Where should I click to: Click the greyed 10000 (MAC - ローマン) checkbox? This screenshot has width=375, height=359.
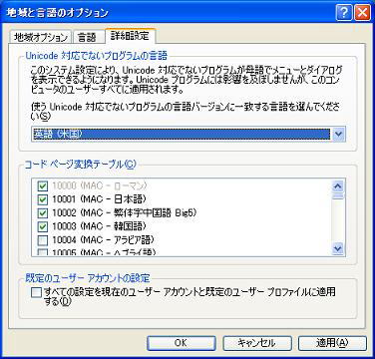[43, 185]
